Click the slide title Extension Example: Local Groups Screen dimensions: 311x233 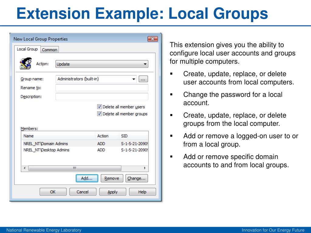pos(142,13)
